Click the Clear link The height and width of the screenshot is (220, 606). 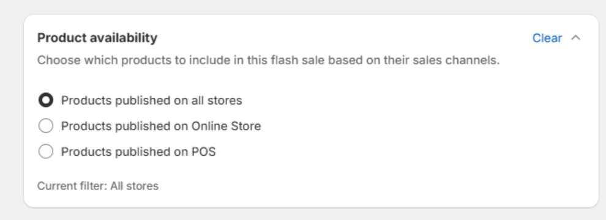pyautogui.click(x=547, y=38)
